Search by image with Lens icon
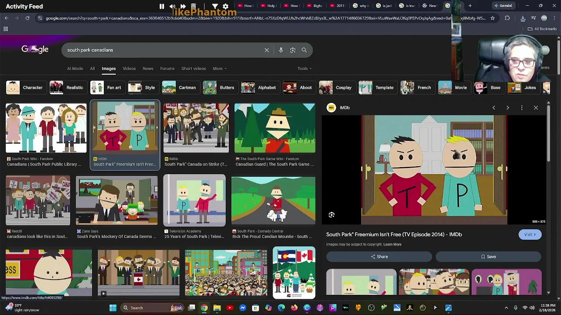This screenshot has height=315, width=561. (x=293, y=50)
